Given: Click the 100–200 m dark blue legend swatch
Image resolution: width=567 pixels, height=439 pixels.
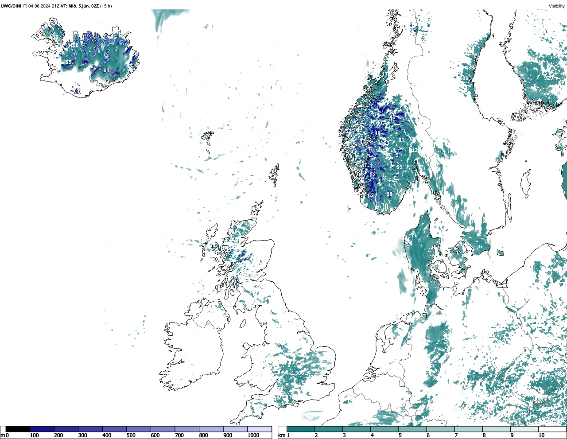Looking at the screenshot, I should coord(42,429).
